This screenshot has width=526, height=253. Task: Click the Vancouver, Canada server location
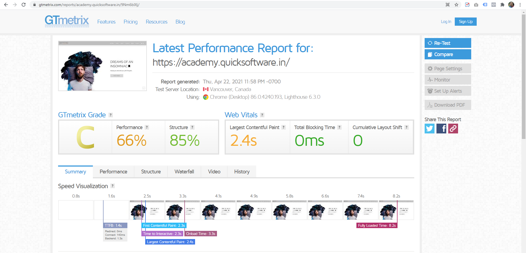pos(230,89)
